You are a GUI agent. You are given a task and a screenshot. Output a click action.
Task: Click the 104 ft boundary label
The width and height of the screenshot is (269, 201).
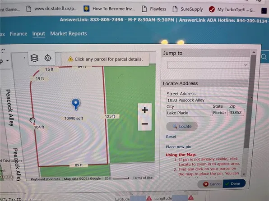tap(39, 127)
